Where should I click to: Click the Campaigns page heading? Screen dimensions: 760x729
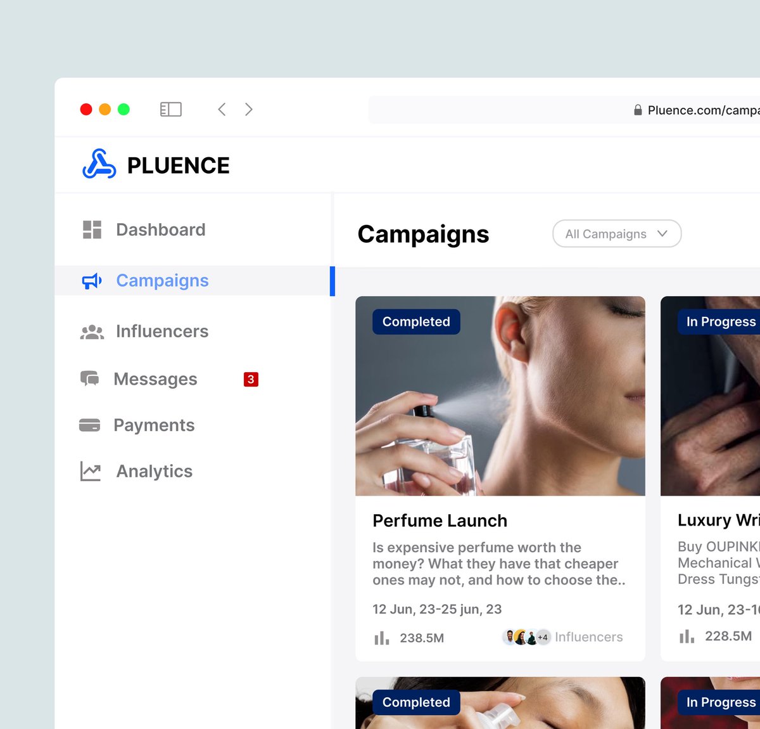click(x=423, y=234)
